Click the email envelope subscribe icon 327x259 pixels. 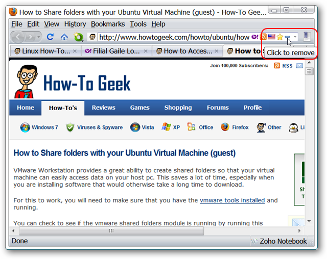click(299, 66)
